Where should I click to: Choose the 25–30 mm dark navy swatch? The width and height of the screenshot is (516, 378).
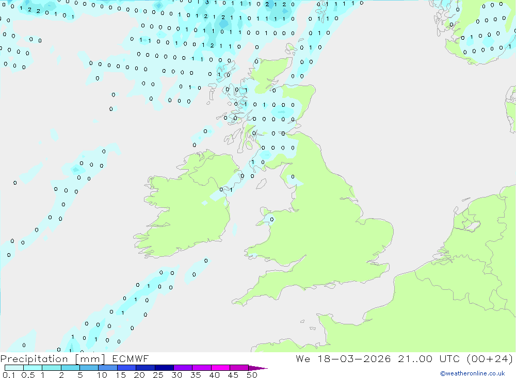pyautogui.click(x=164, y=368)
